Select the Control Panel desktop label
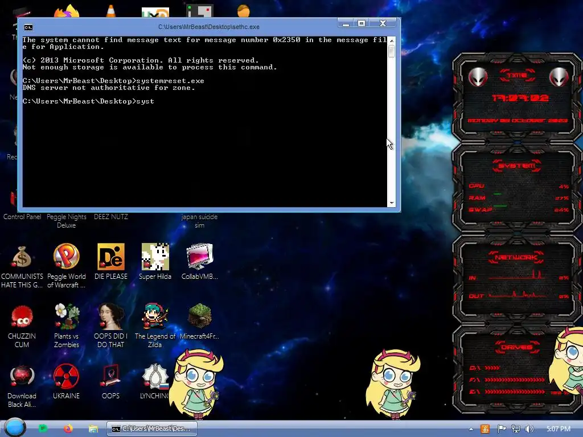583x437 pixels. tap(22, 217)
